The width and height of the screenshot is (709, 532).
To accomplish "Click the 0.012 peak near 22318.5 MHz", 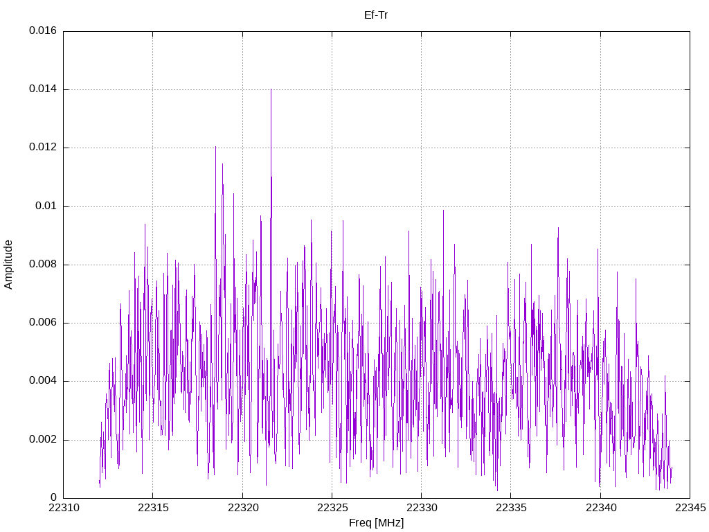I will coord(216,148).
